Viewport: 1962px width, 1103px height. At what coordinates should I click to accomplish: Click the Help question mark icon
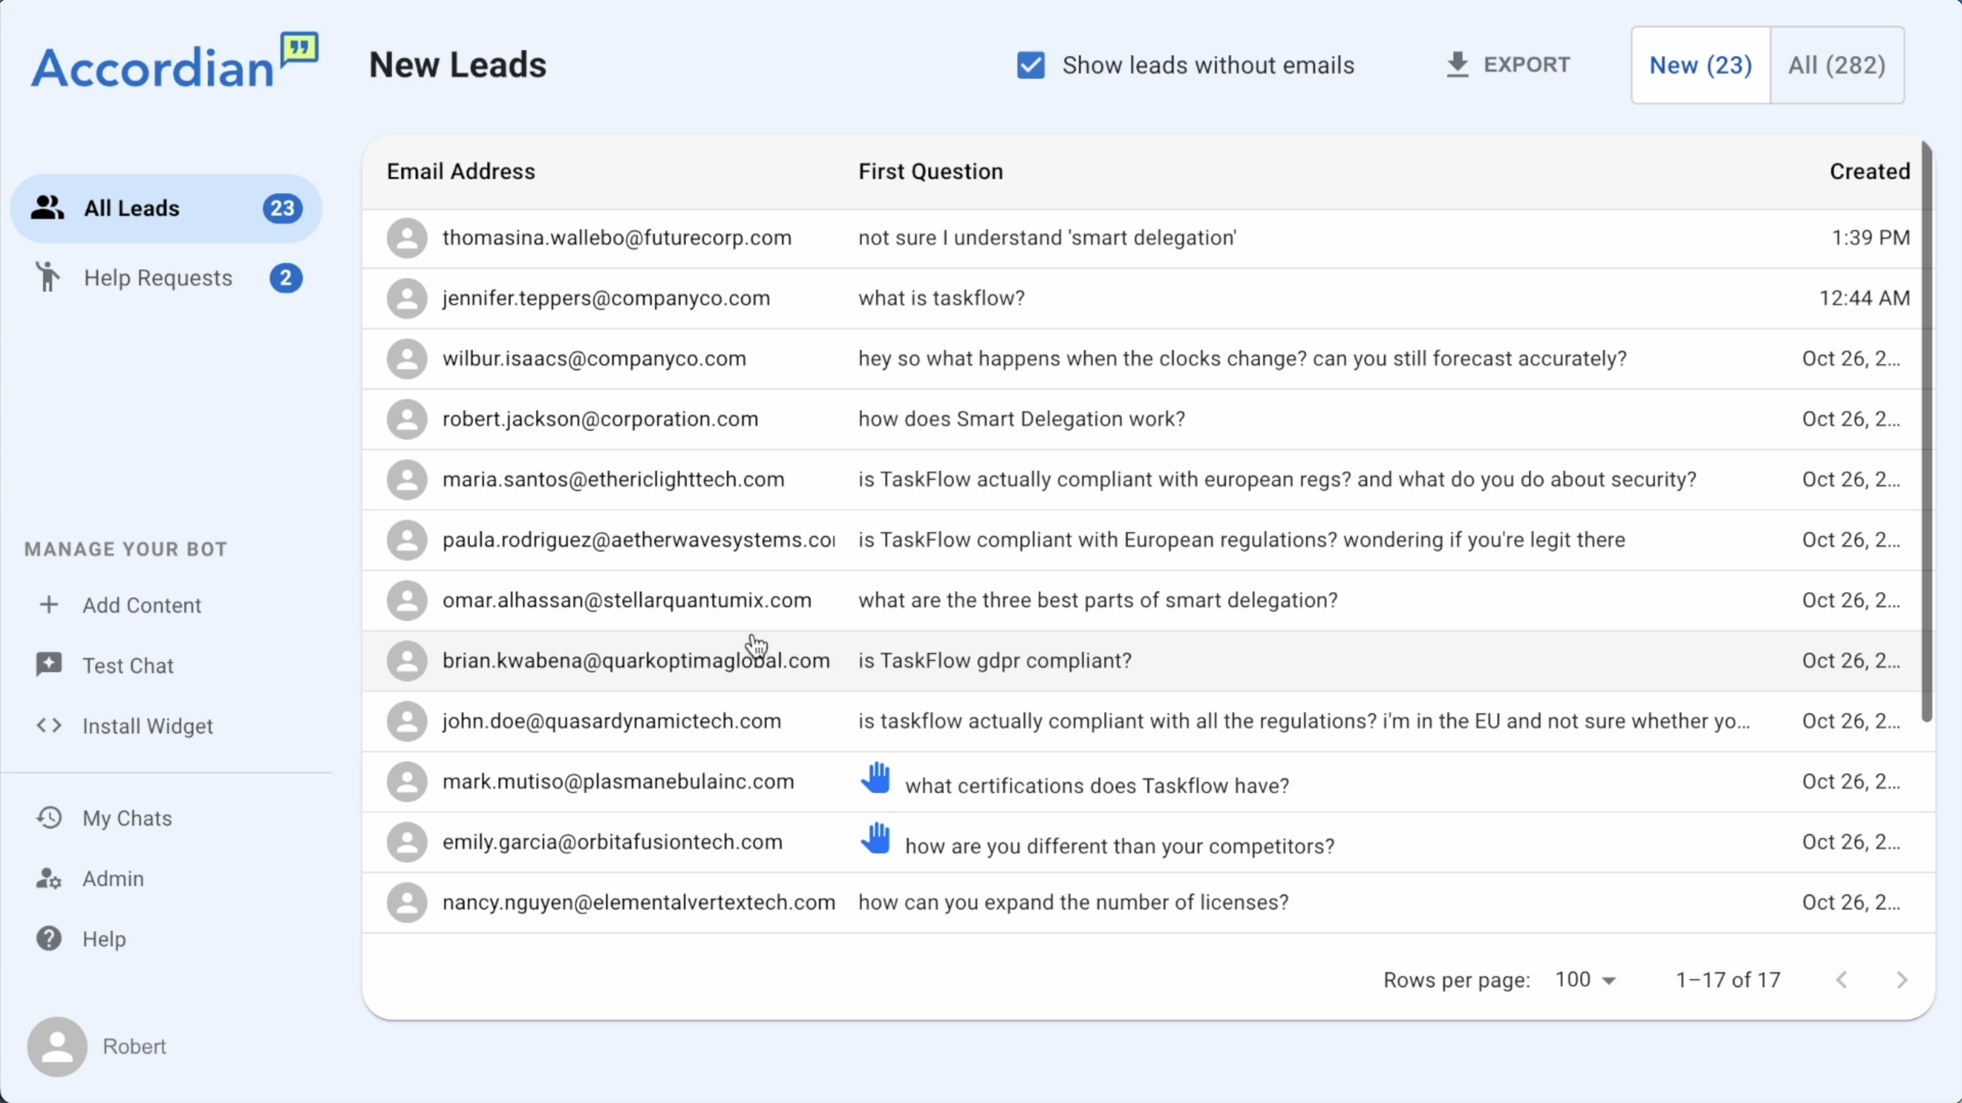pyautogui.click(x=49, y=939)
